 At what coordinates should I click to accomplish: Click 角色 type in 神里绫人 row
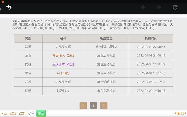click(x=28, y=56)
